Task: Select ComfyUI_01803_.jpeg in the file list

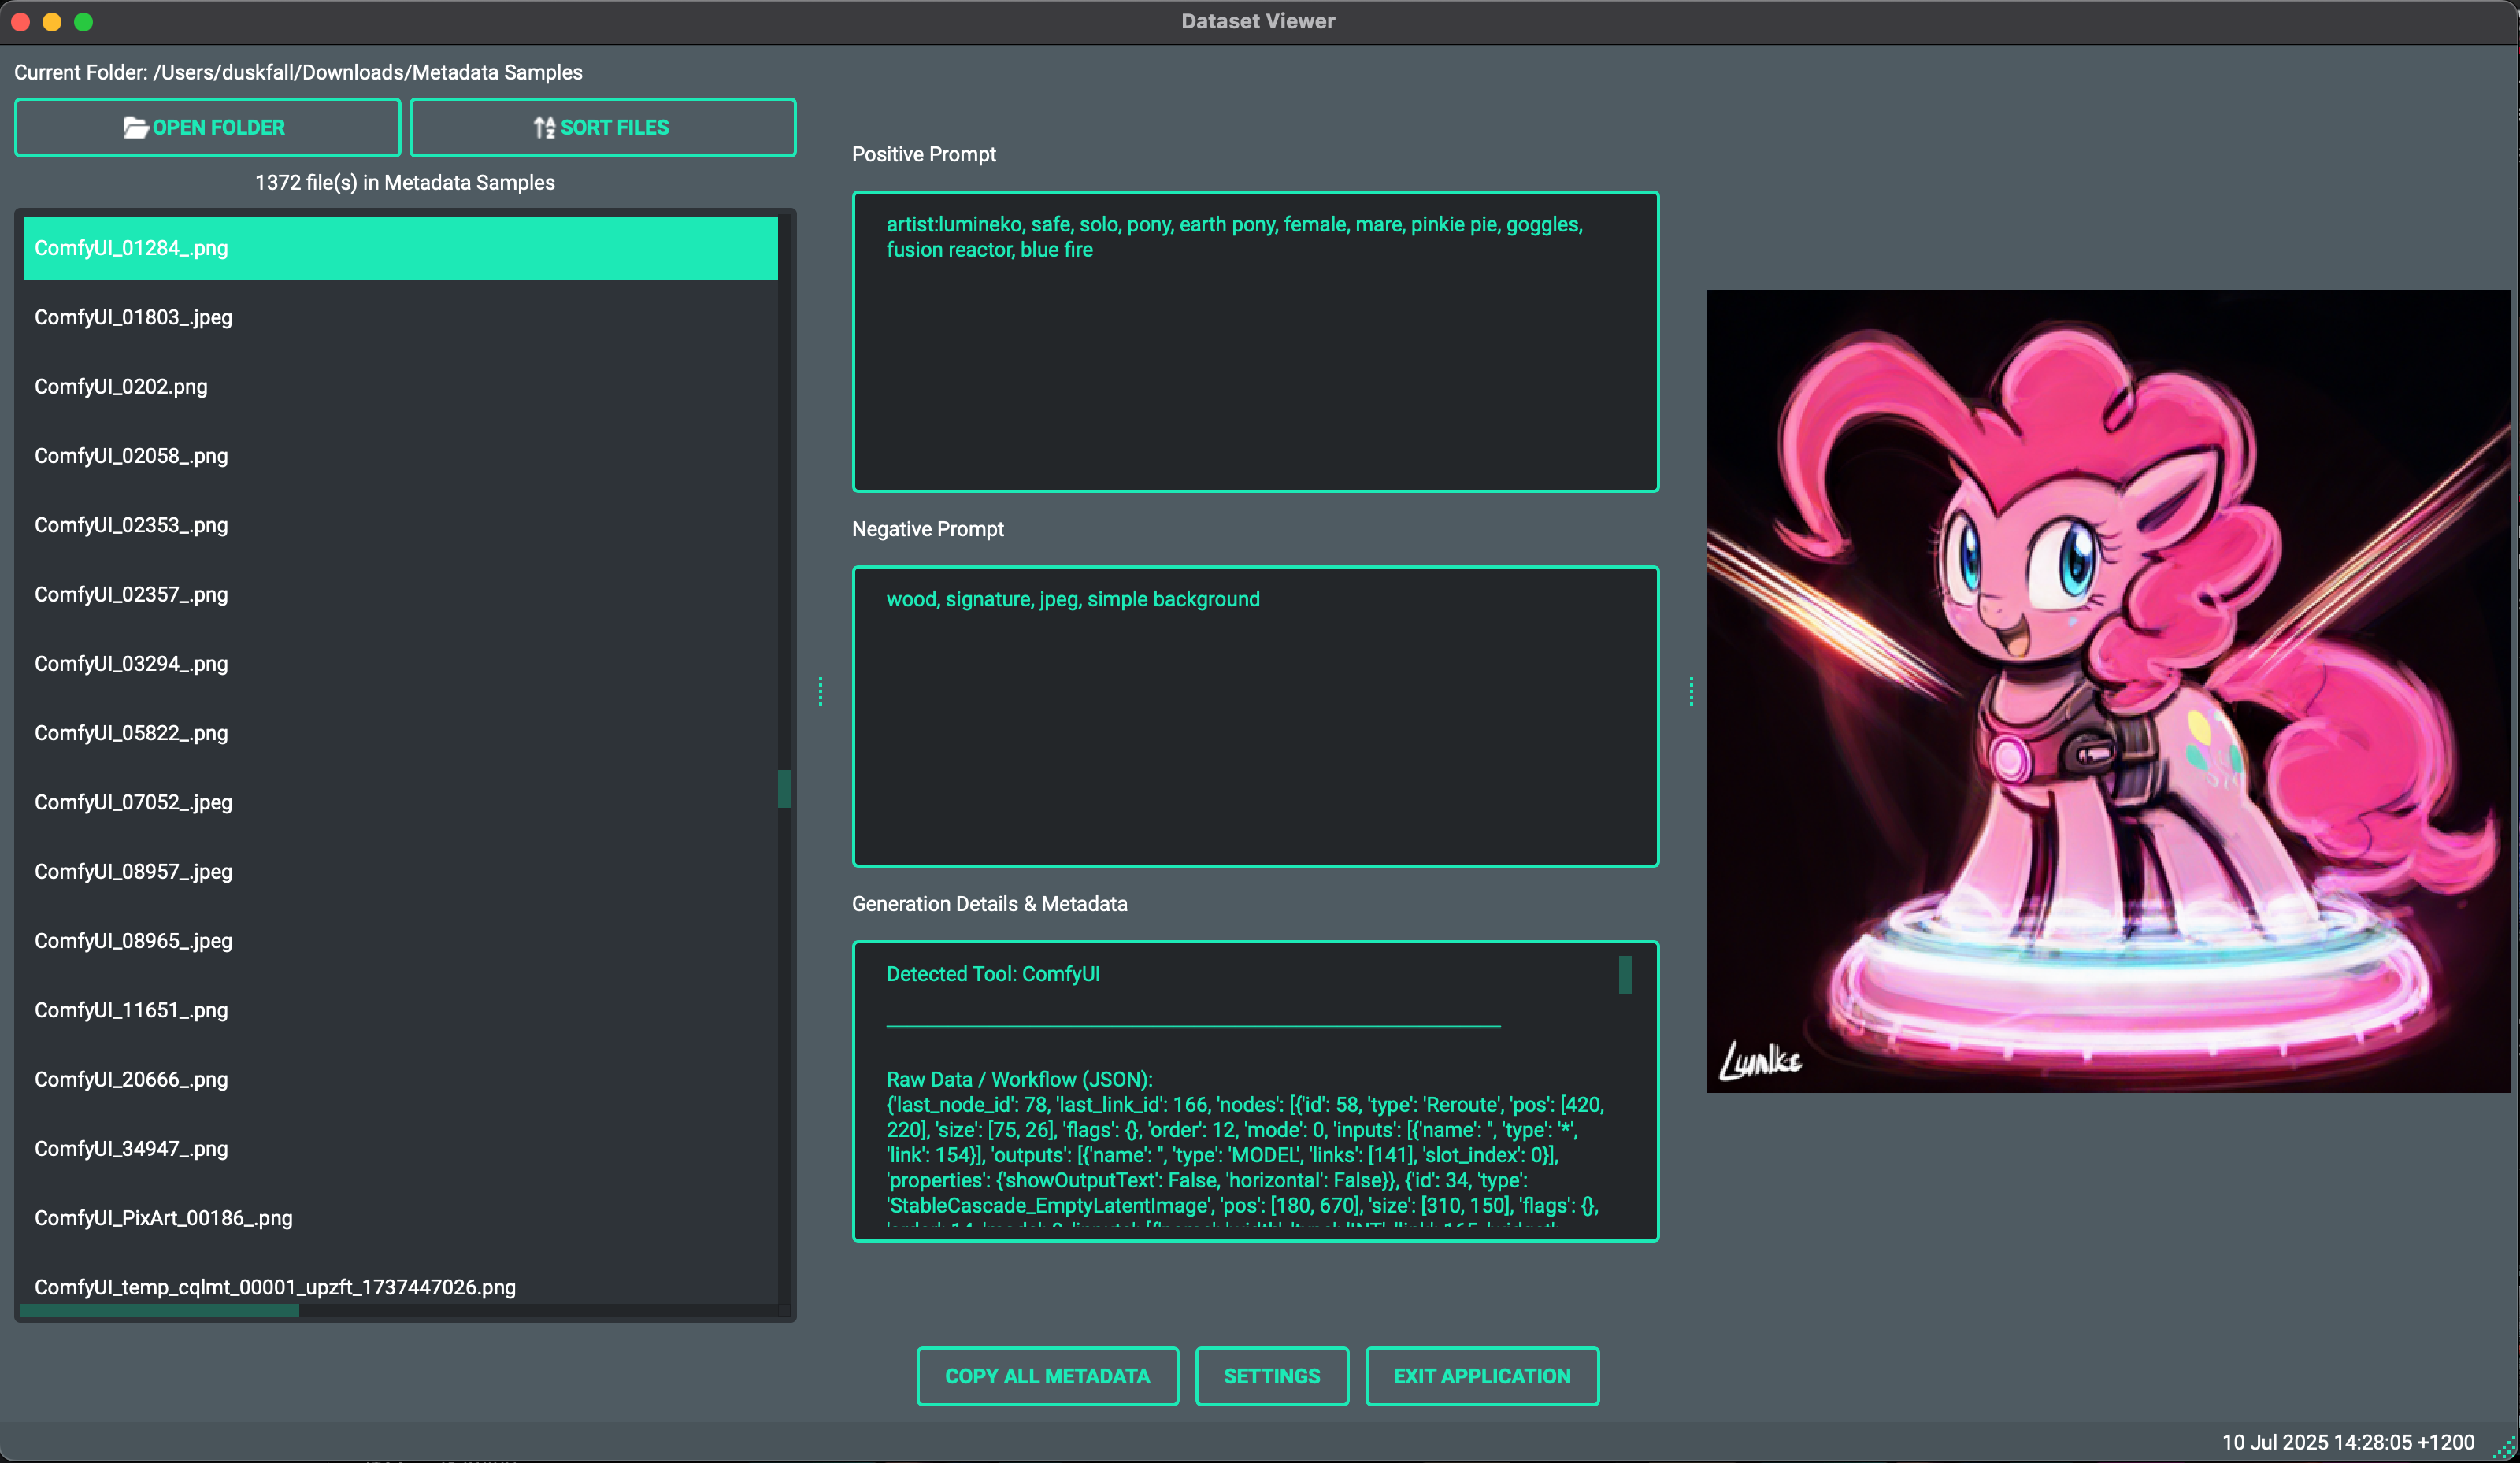Action: 133,317
